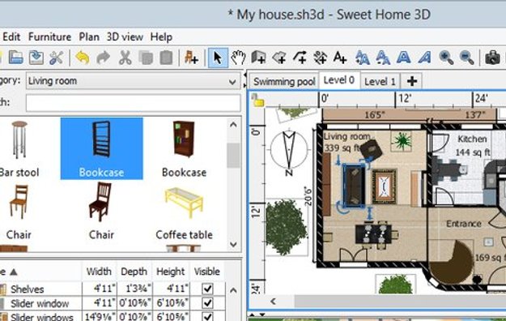
Task: Click the Zoom in magnifier icon
Action: tap(446, 58)
